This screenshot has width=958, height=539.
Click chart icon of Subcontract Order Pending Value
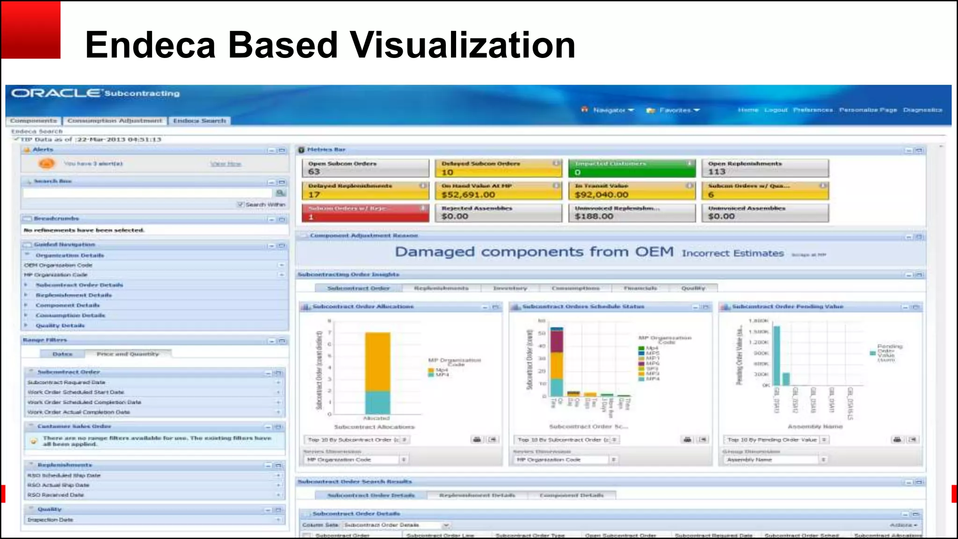[x=726, y=307]
